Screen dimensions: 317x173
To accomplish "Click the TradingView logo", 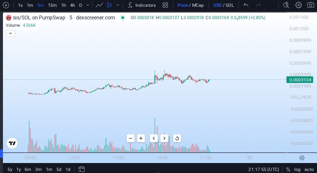I will pos(12,143).
